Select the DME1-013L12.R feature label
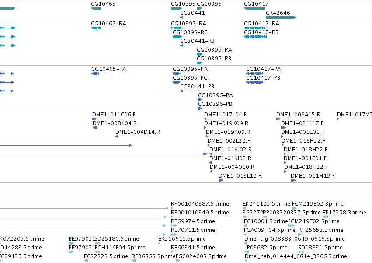This screenshot has height=263, width=372. [x=240, y=176]
